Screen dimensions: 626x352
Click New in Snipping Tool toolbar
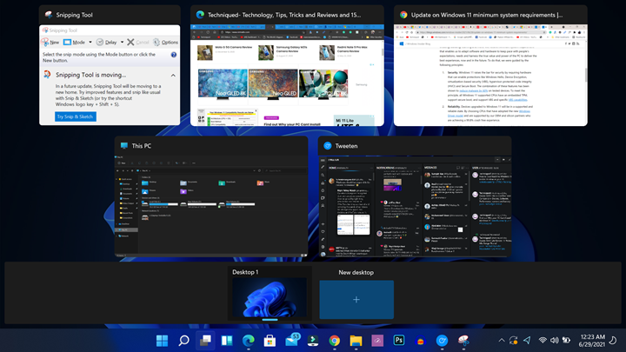[50, 42]
